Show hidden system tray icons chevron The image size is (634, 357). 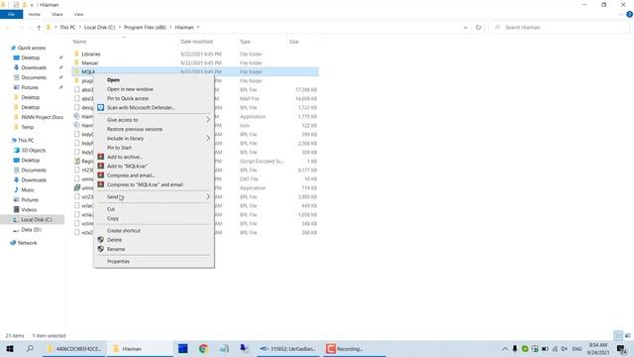click(x=505, y=348)
